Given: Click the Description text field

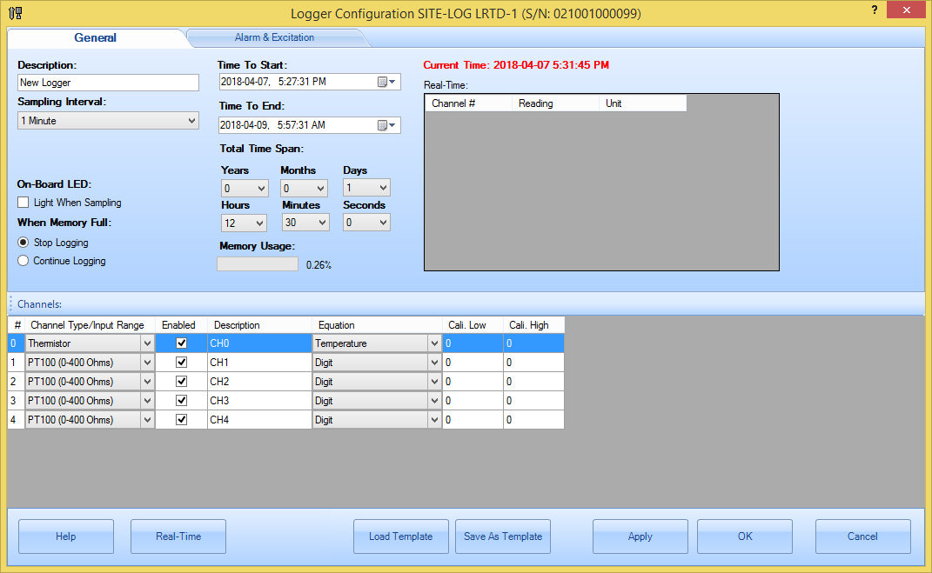Looking at the screenshot, I should click(x=109, y=83).
